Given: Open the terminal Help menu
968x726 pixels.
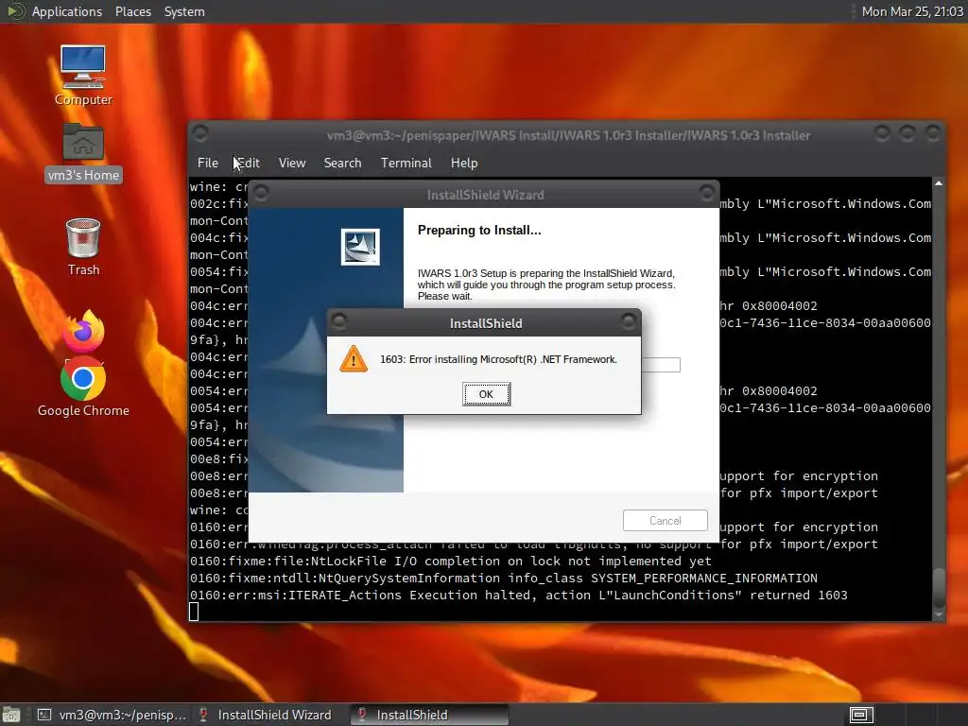Looking at the screenshot, I should (464, 163).
